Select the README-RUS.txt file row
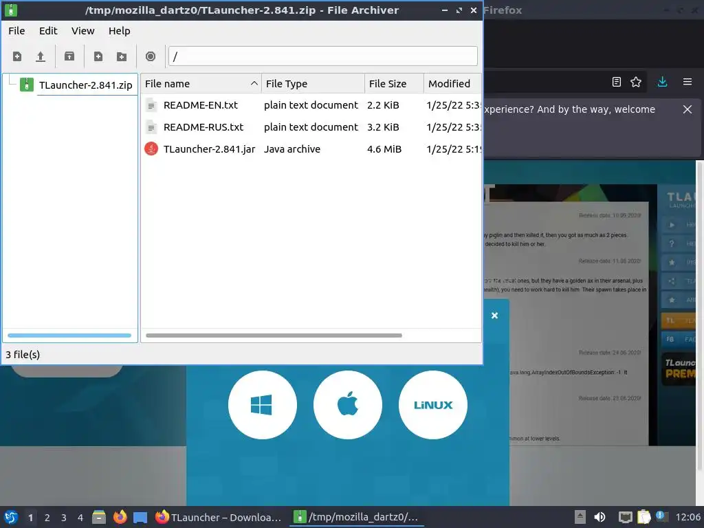The width and height of the screenshot is (704, 528). 311,127
